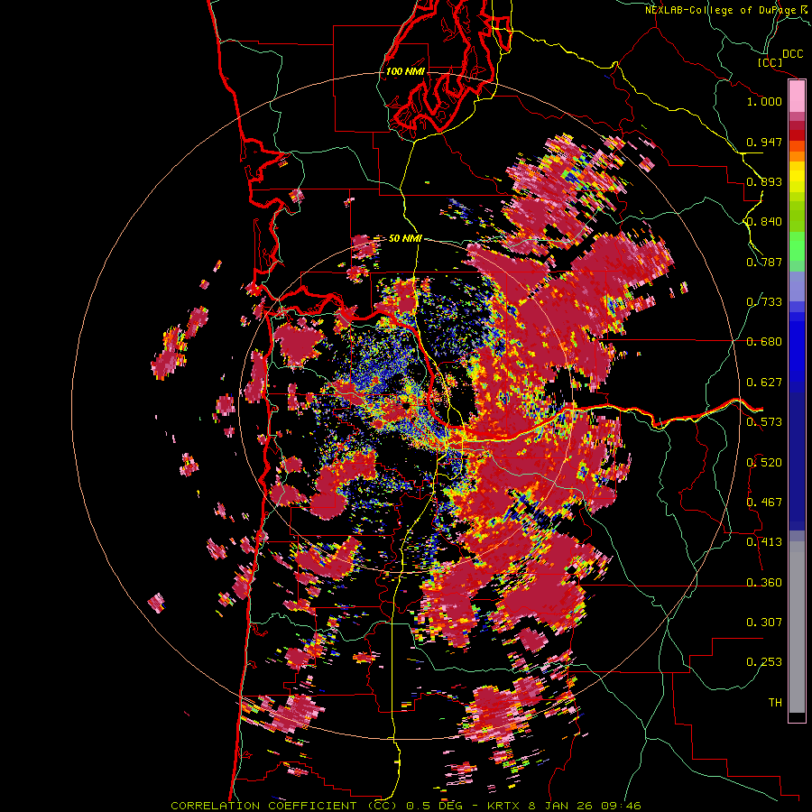
Task: Click the KRTX radar site identifier
Action: 505,806
